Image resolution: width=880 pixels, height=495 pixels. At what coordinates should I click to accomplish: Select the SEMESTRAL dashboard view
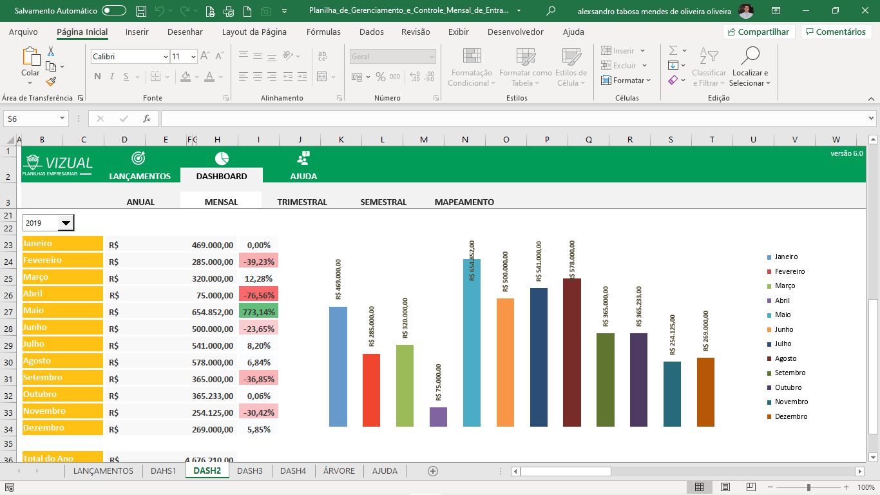pyautogui.click(x=383, y=202)
